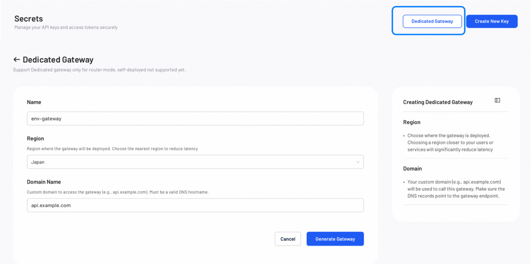The image size is (531, 264).
Task: Click 'Manage your API keys' subtitle text
Action: point(66,27)
